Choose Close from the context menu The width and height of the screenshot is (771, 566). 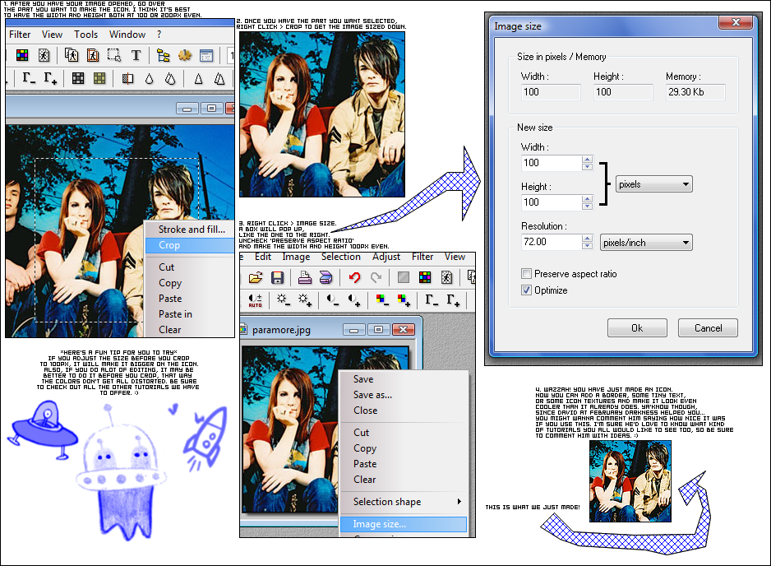coord(404,411)
